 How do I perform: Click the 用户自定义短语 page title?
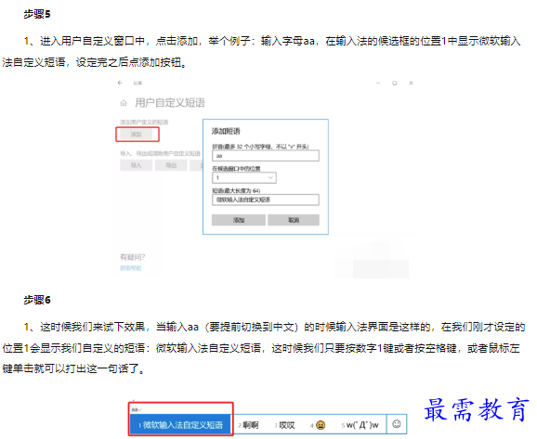coord(170,103)
